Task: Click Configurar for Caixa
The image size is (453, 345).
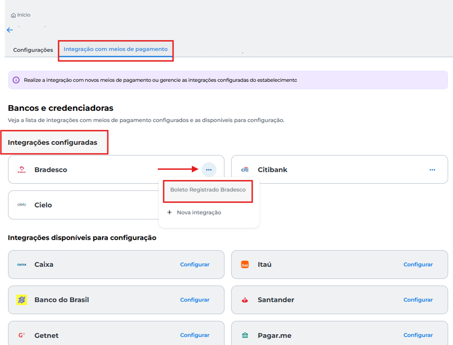Action: coord(195,264)
